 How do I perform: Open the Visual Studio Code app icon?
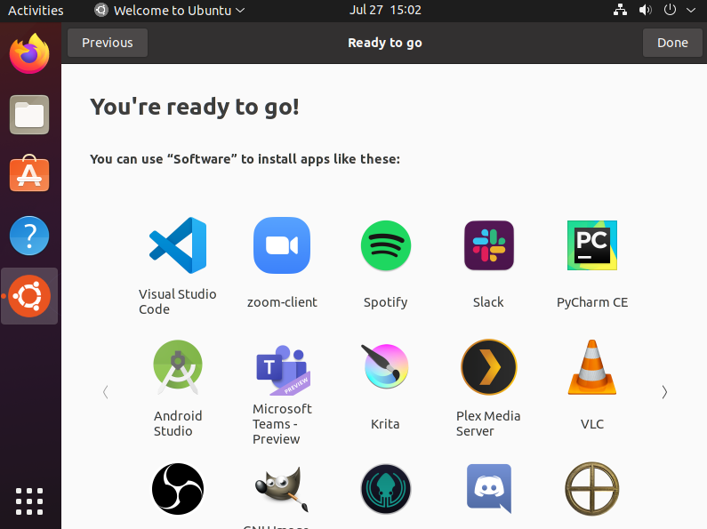pos(178,245)
